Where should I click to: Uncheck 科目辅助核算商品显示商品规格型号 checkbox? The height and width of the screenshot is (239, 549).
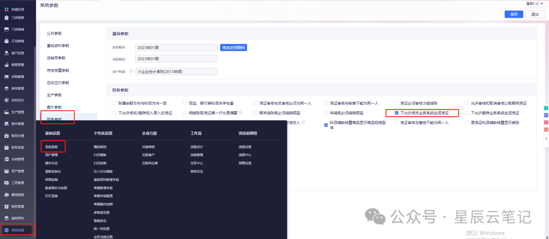point(326,125)
